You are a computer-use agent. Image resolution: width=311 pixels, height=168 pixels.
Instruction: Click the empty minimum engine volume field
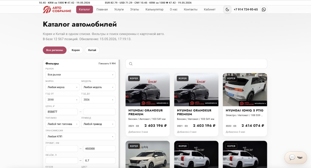[61, 160]
